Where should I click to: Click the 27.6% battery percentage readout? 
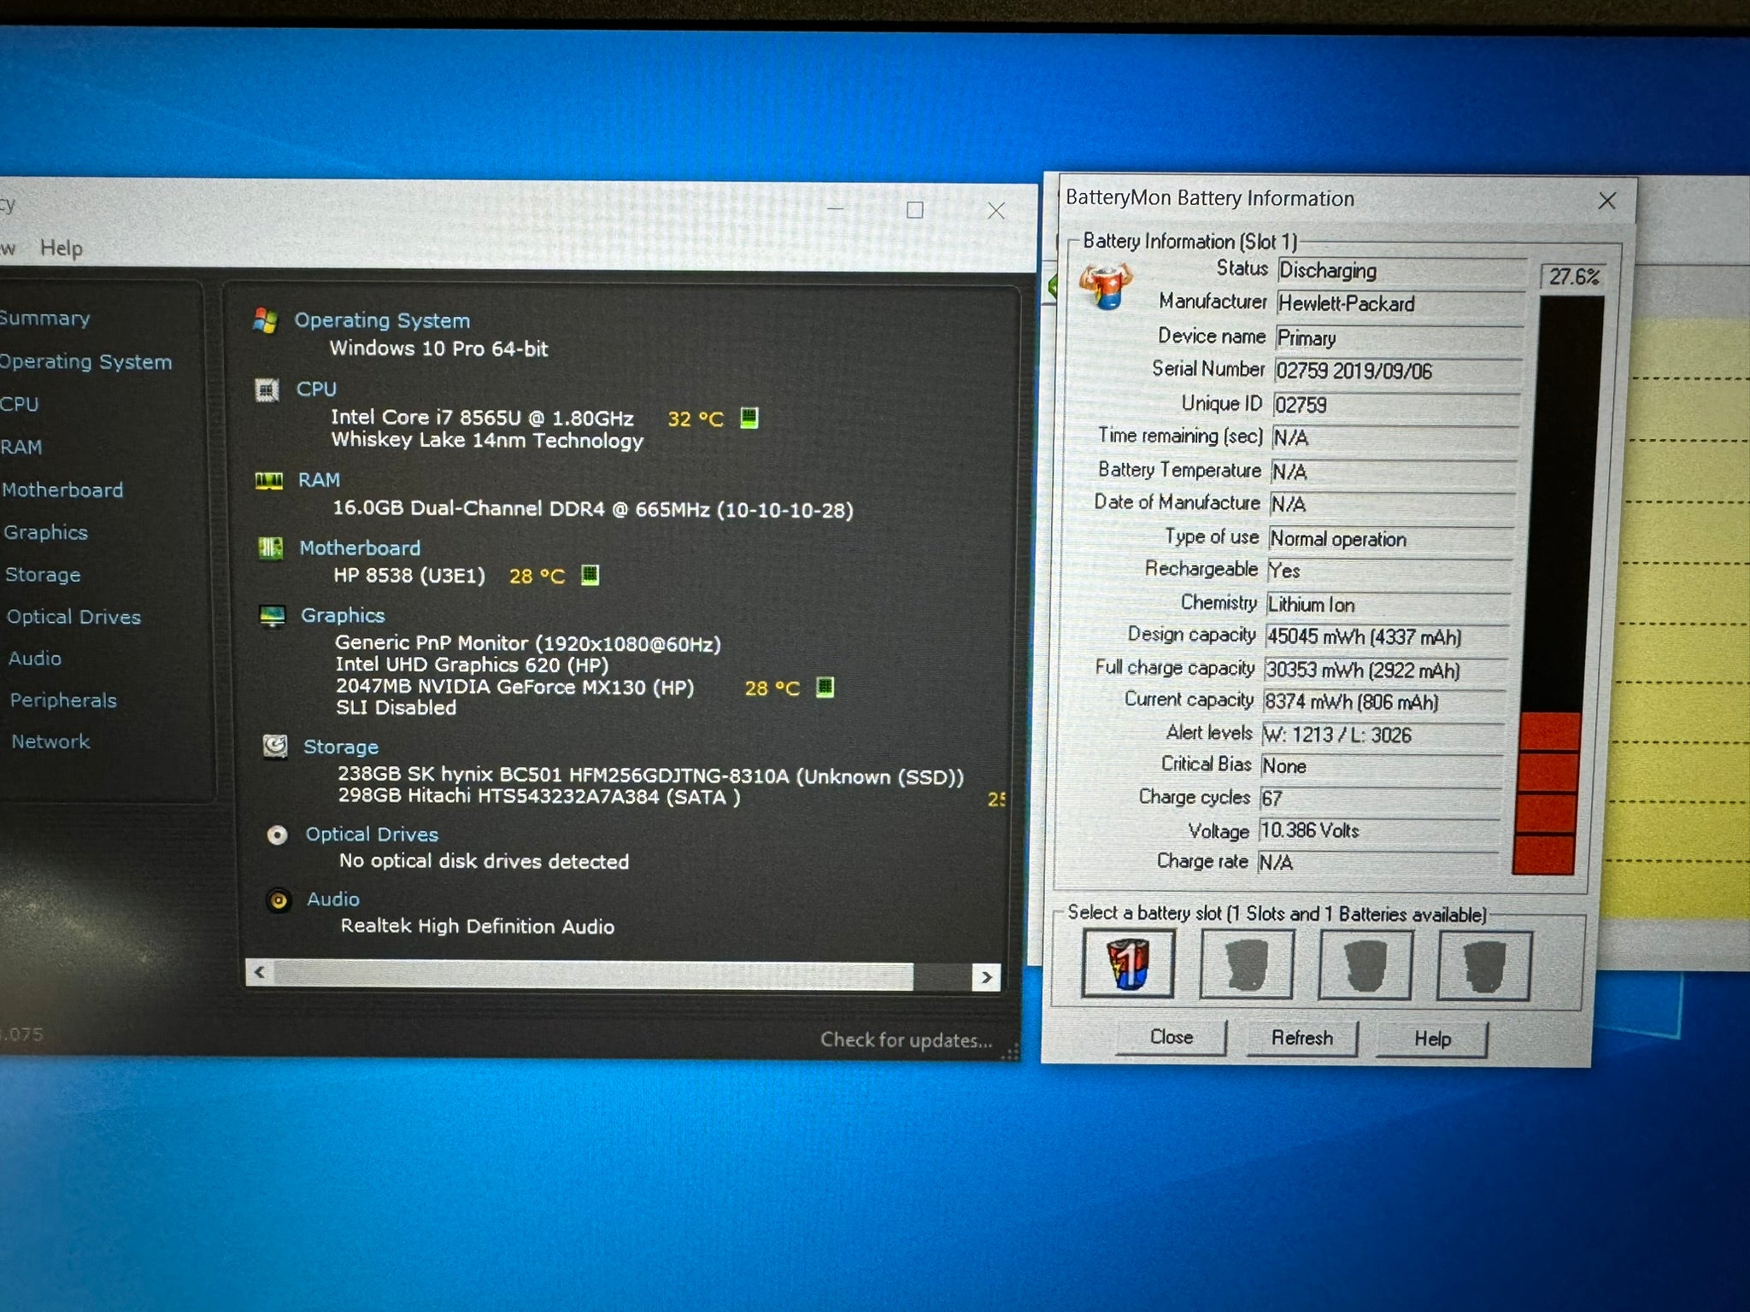tap(1573, 277)
